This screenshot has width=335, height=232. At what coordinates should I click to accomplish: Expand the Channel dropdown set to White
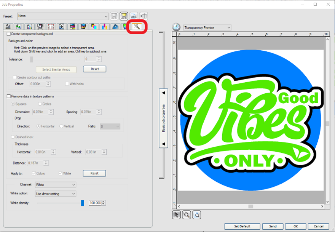tap(55, 185)
